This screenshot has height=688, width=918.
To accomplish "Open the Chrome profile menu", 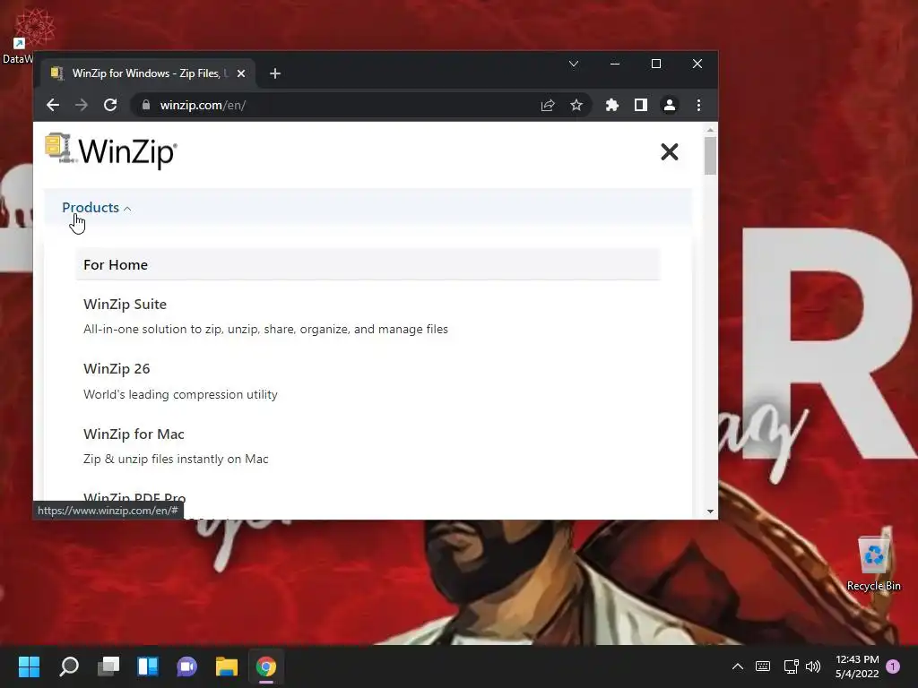I will click(x=669, y=106).
